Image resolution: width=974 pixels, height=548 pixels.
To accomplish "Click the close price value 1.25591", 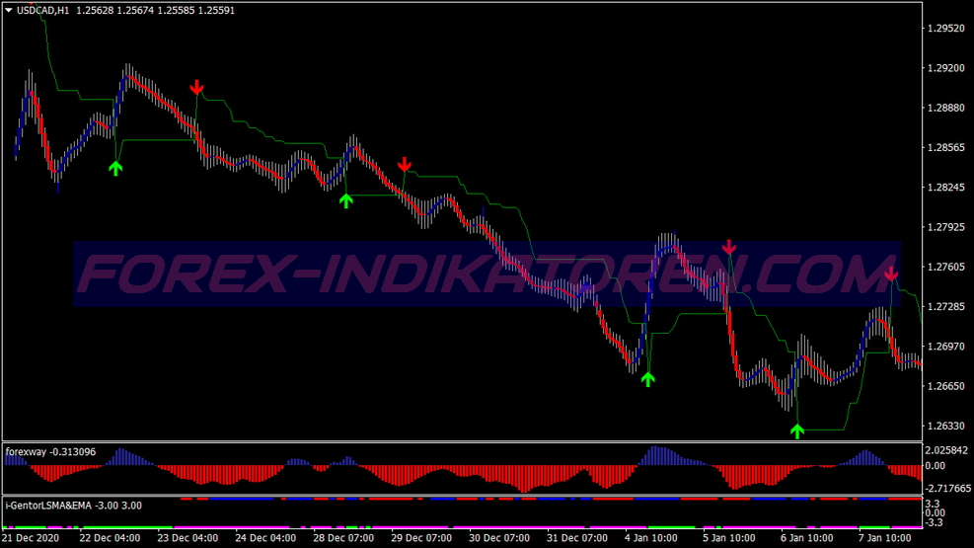I will click(x=216, y=11).
